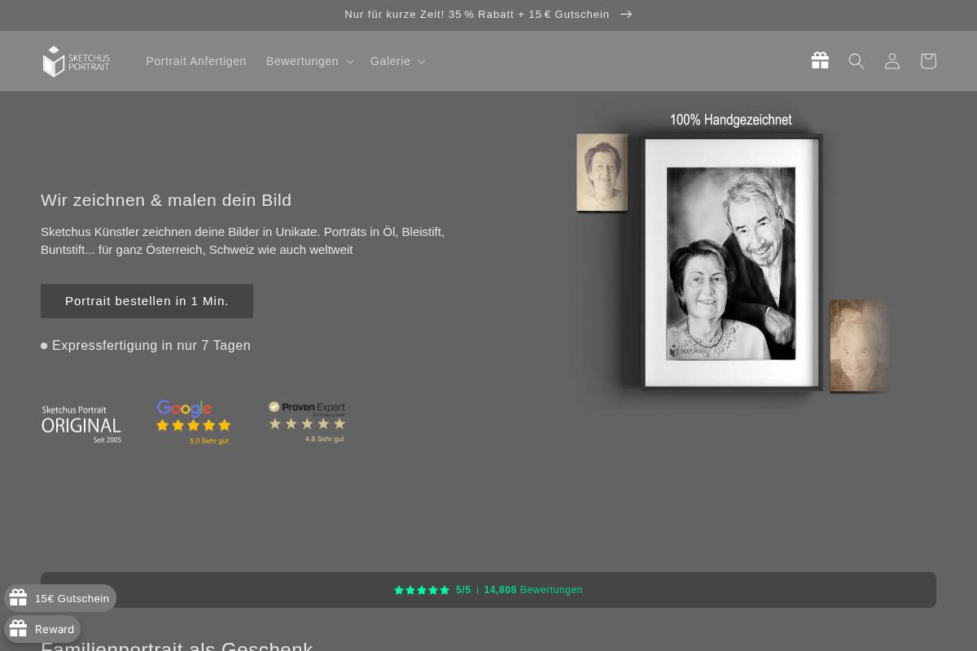Click the Reward gift icon

18,629
